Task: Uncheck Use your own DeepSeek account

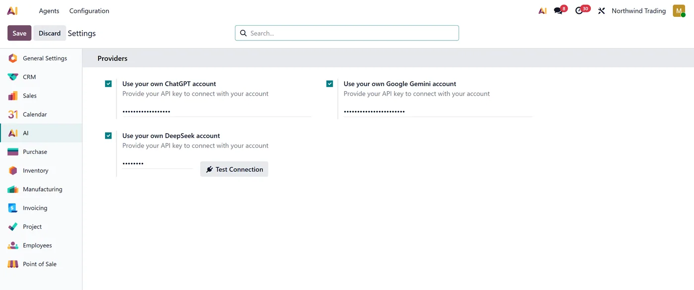Action: pos(109,136)
